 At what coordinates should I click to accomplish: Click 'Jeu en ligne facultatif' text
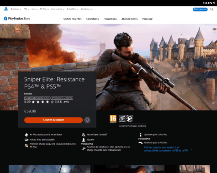click(97, 135)
